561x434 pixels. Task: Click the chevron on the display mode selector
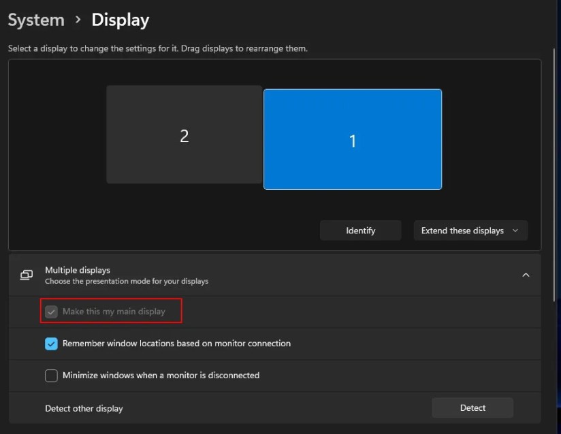tap(516, 230)
